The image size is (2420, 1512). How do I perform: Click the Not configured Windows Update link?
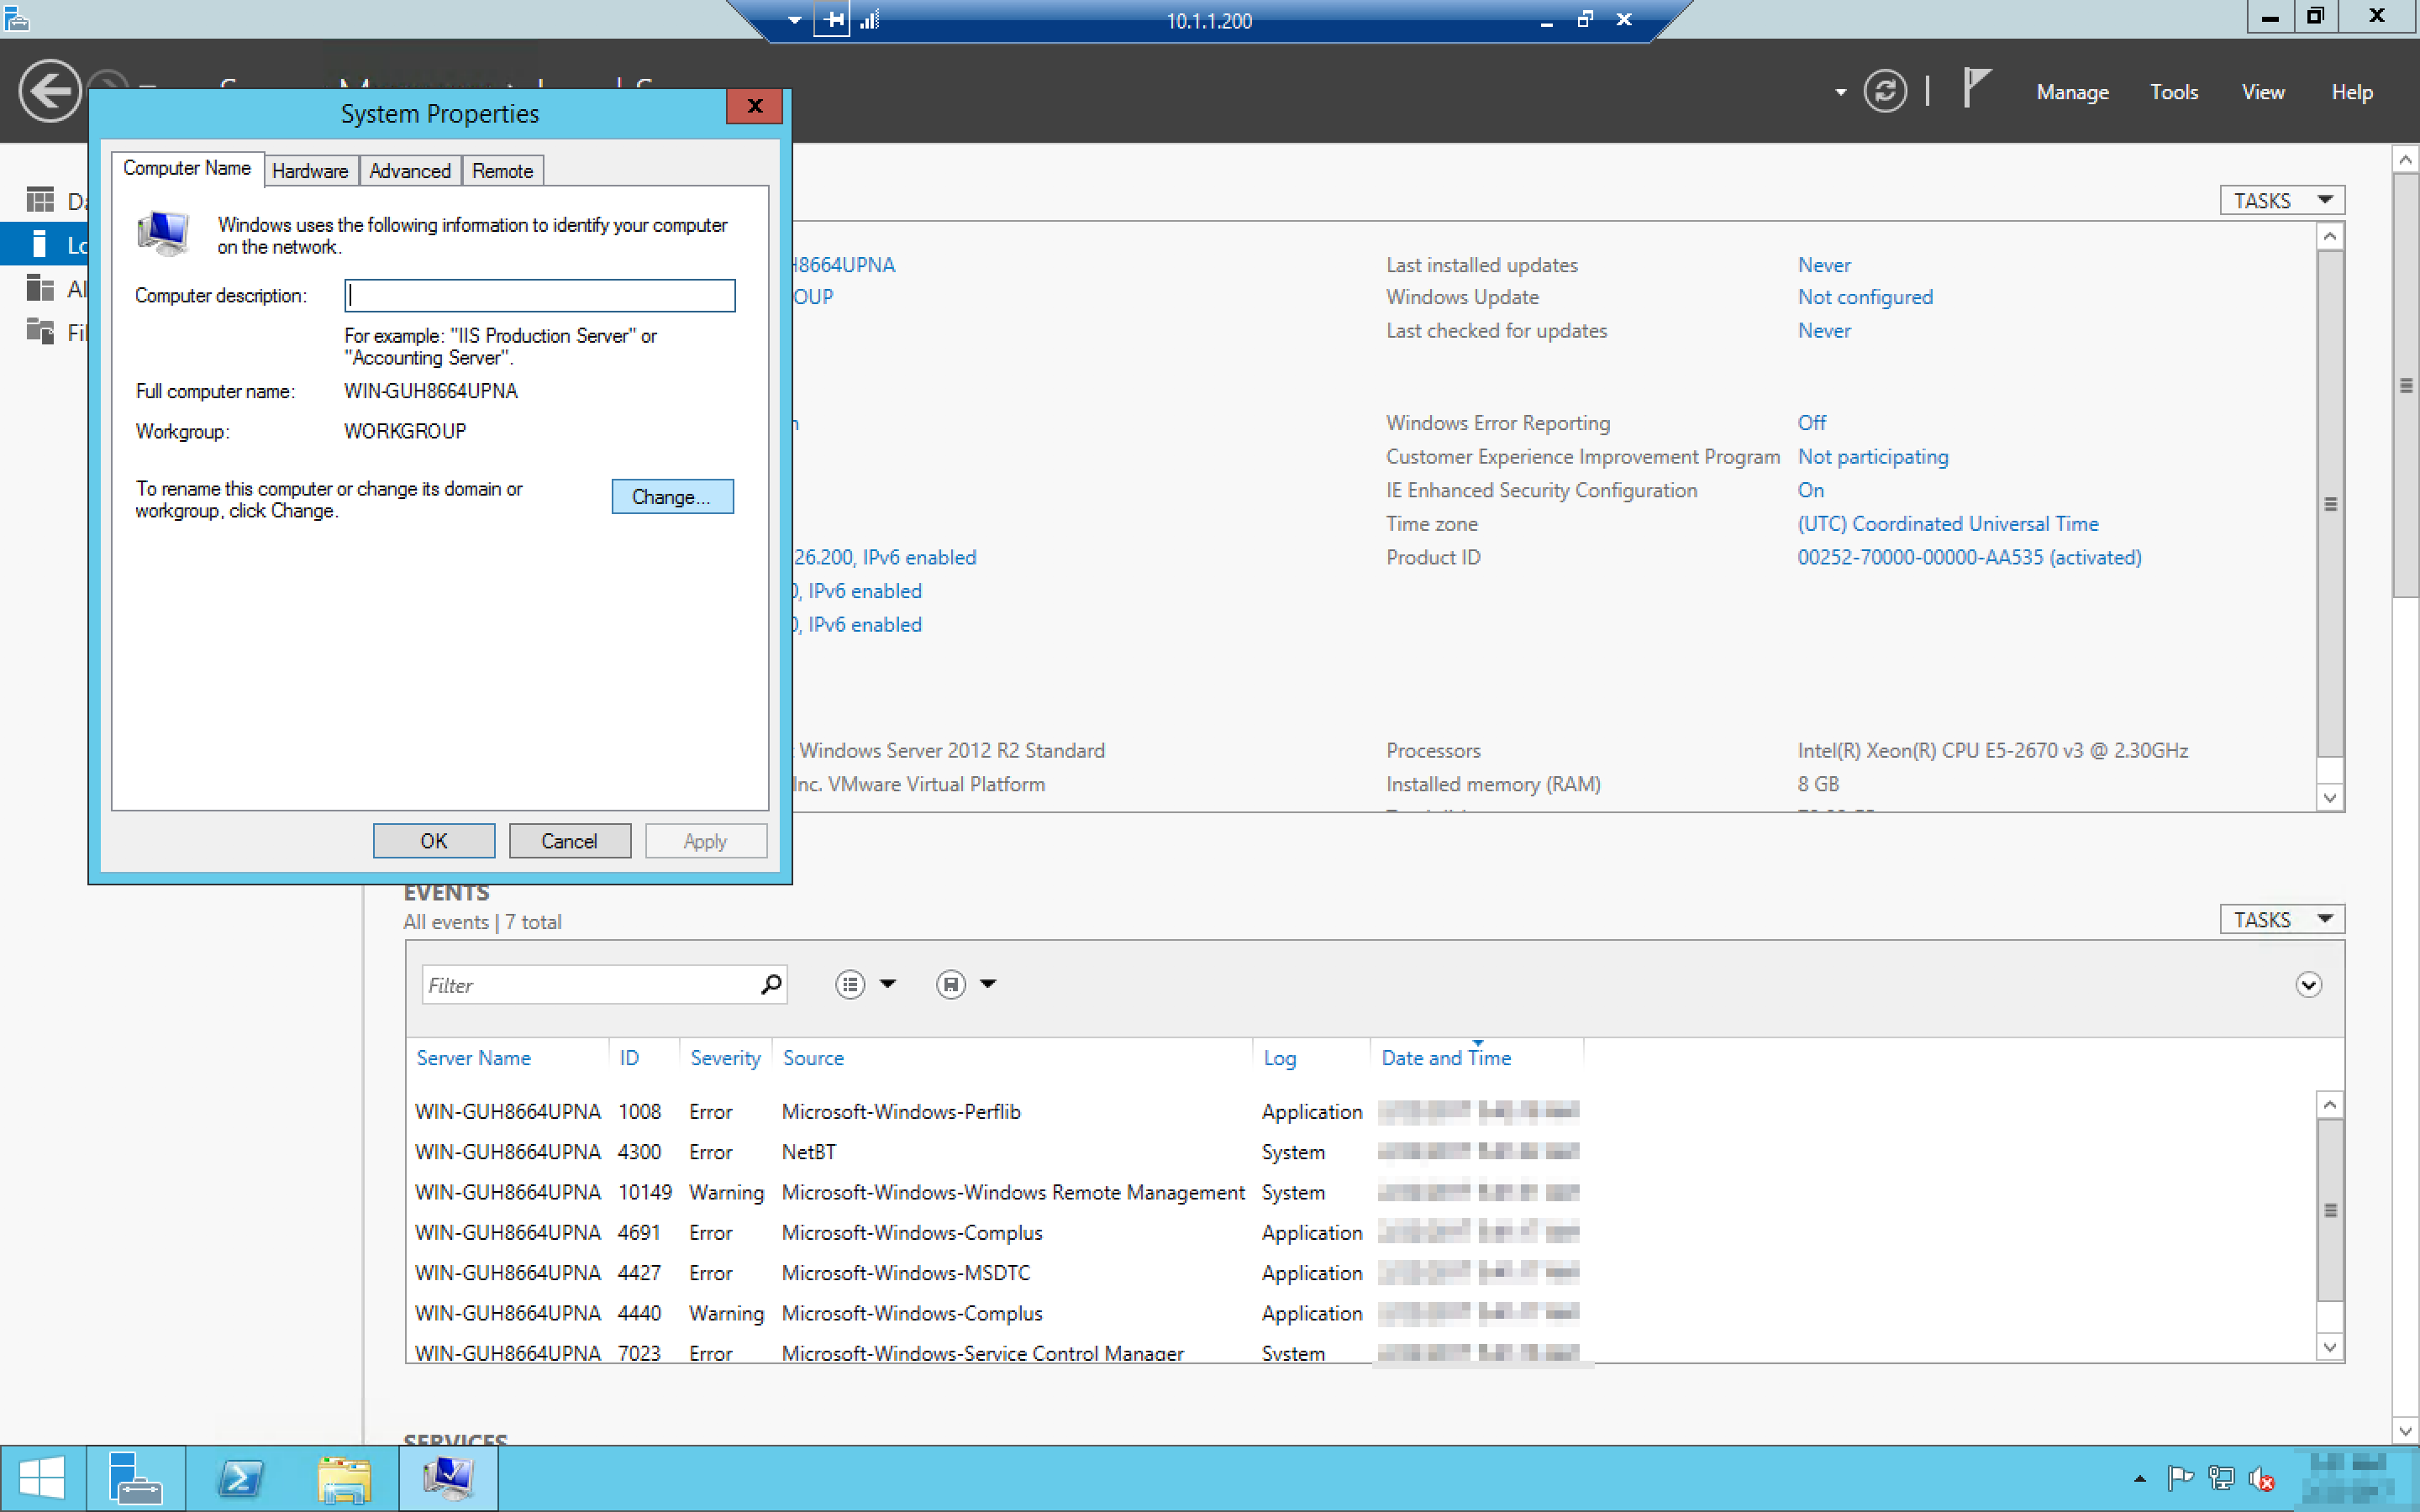point(1864,297)
